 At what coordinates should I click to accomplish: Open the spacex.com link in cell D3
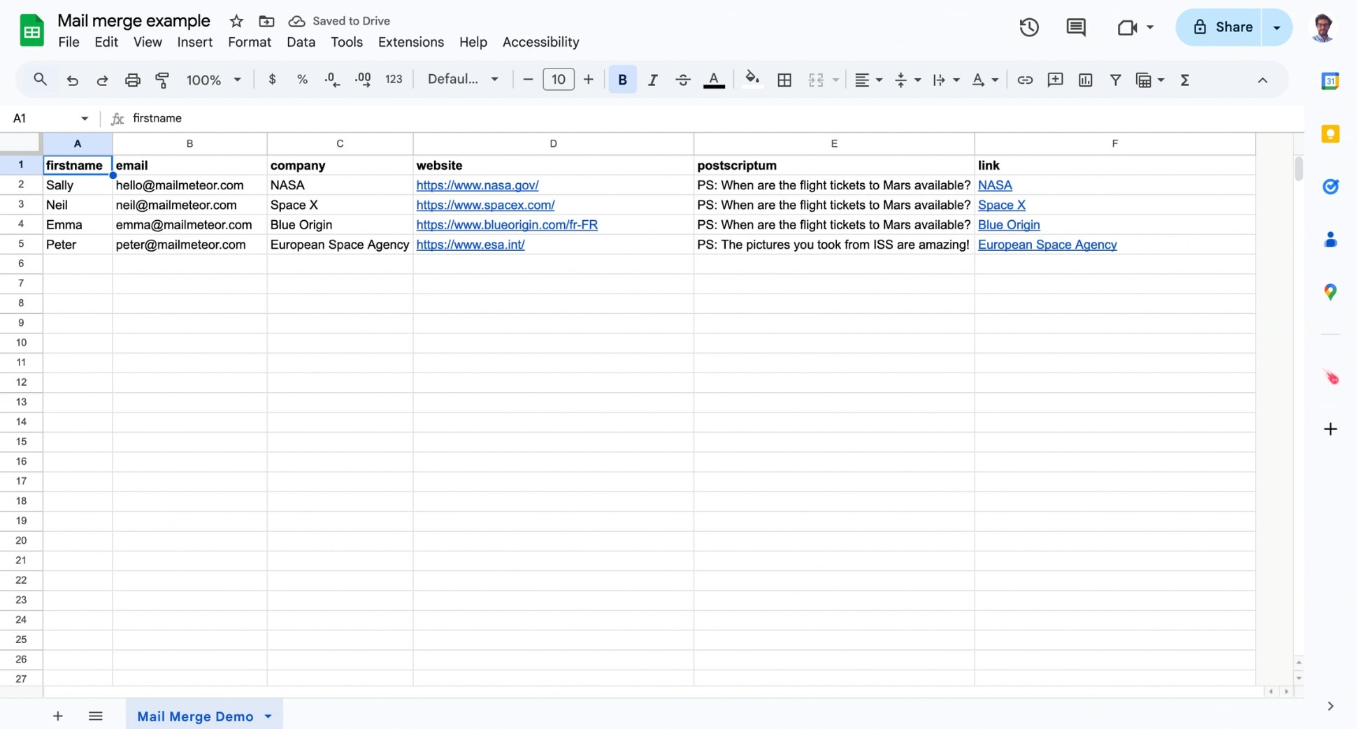click(x=485, y=205)
